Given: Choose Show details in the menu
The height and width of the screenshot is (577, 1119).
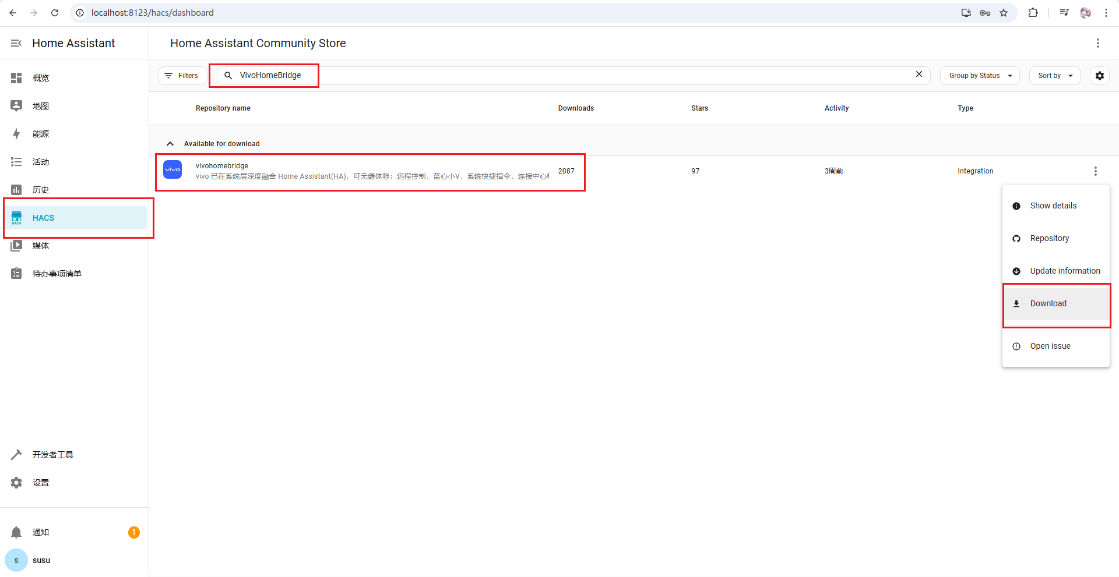Looking at the screenshot, I should point(1053,206).
